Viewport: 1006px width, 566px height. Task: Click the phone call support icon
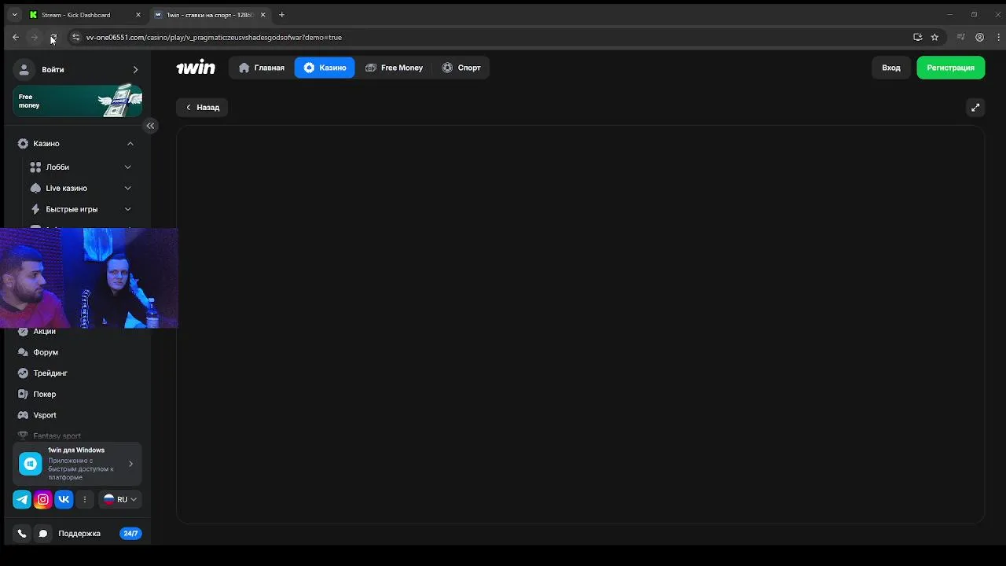[22, 533]
